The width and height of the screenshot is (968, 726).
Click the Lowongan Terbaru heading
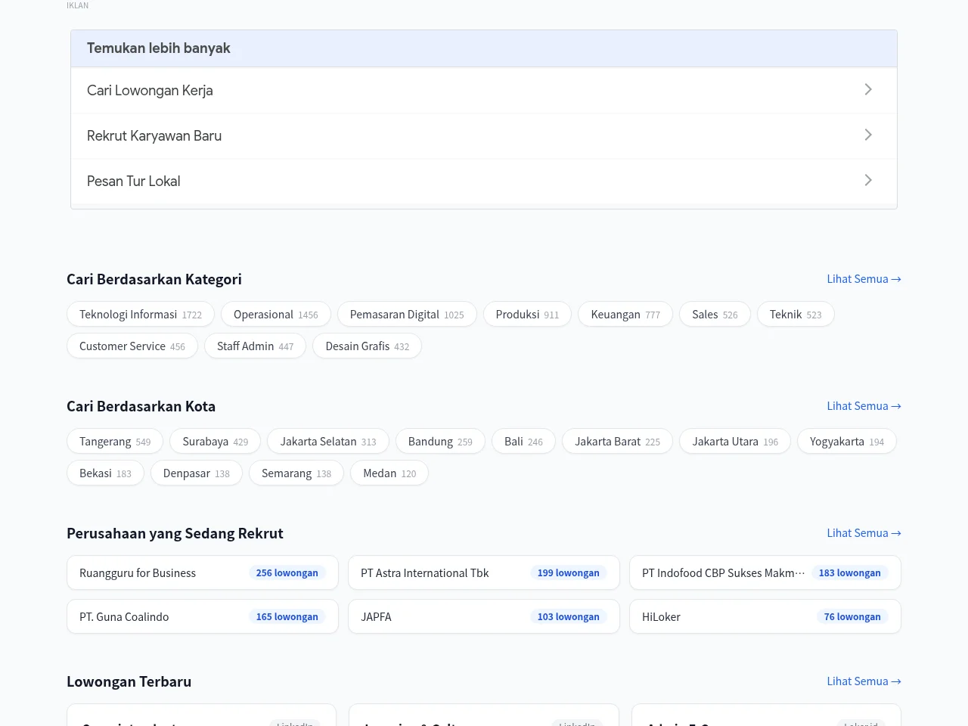pos(129,682)
